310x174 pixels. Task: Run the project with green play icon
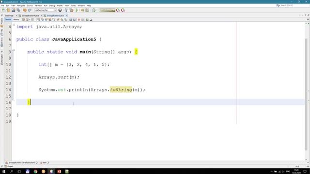[77, 10]
